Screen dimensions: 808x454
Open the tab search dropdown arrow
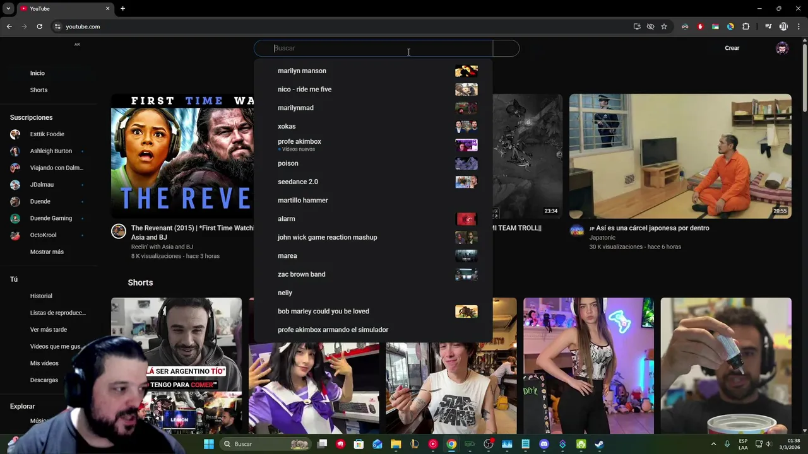click(x=8, y=8)
